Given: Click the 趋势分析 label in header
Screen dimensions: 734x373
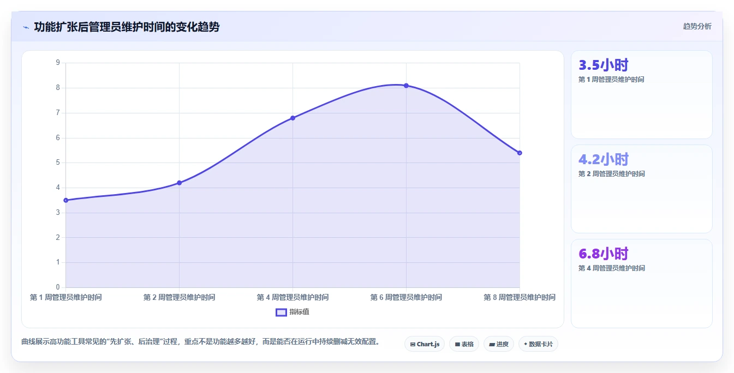Looking at the screenshot, I should pos(697,26).
